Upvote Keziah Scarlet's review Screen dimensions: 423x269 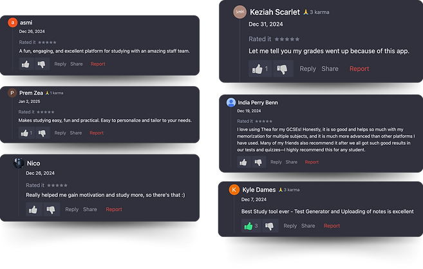point(260,69)
